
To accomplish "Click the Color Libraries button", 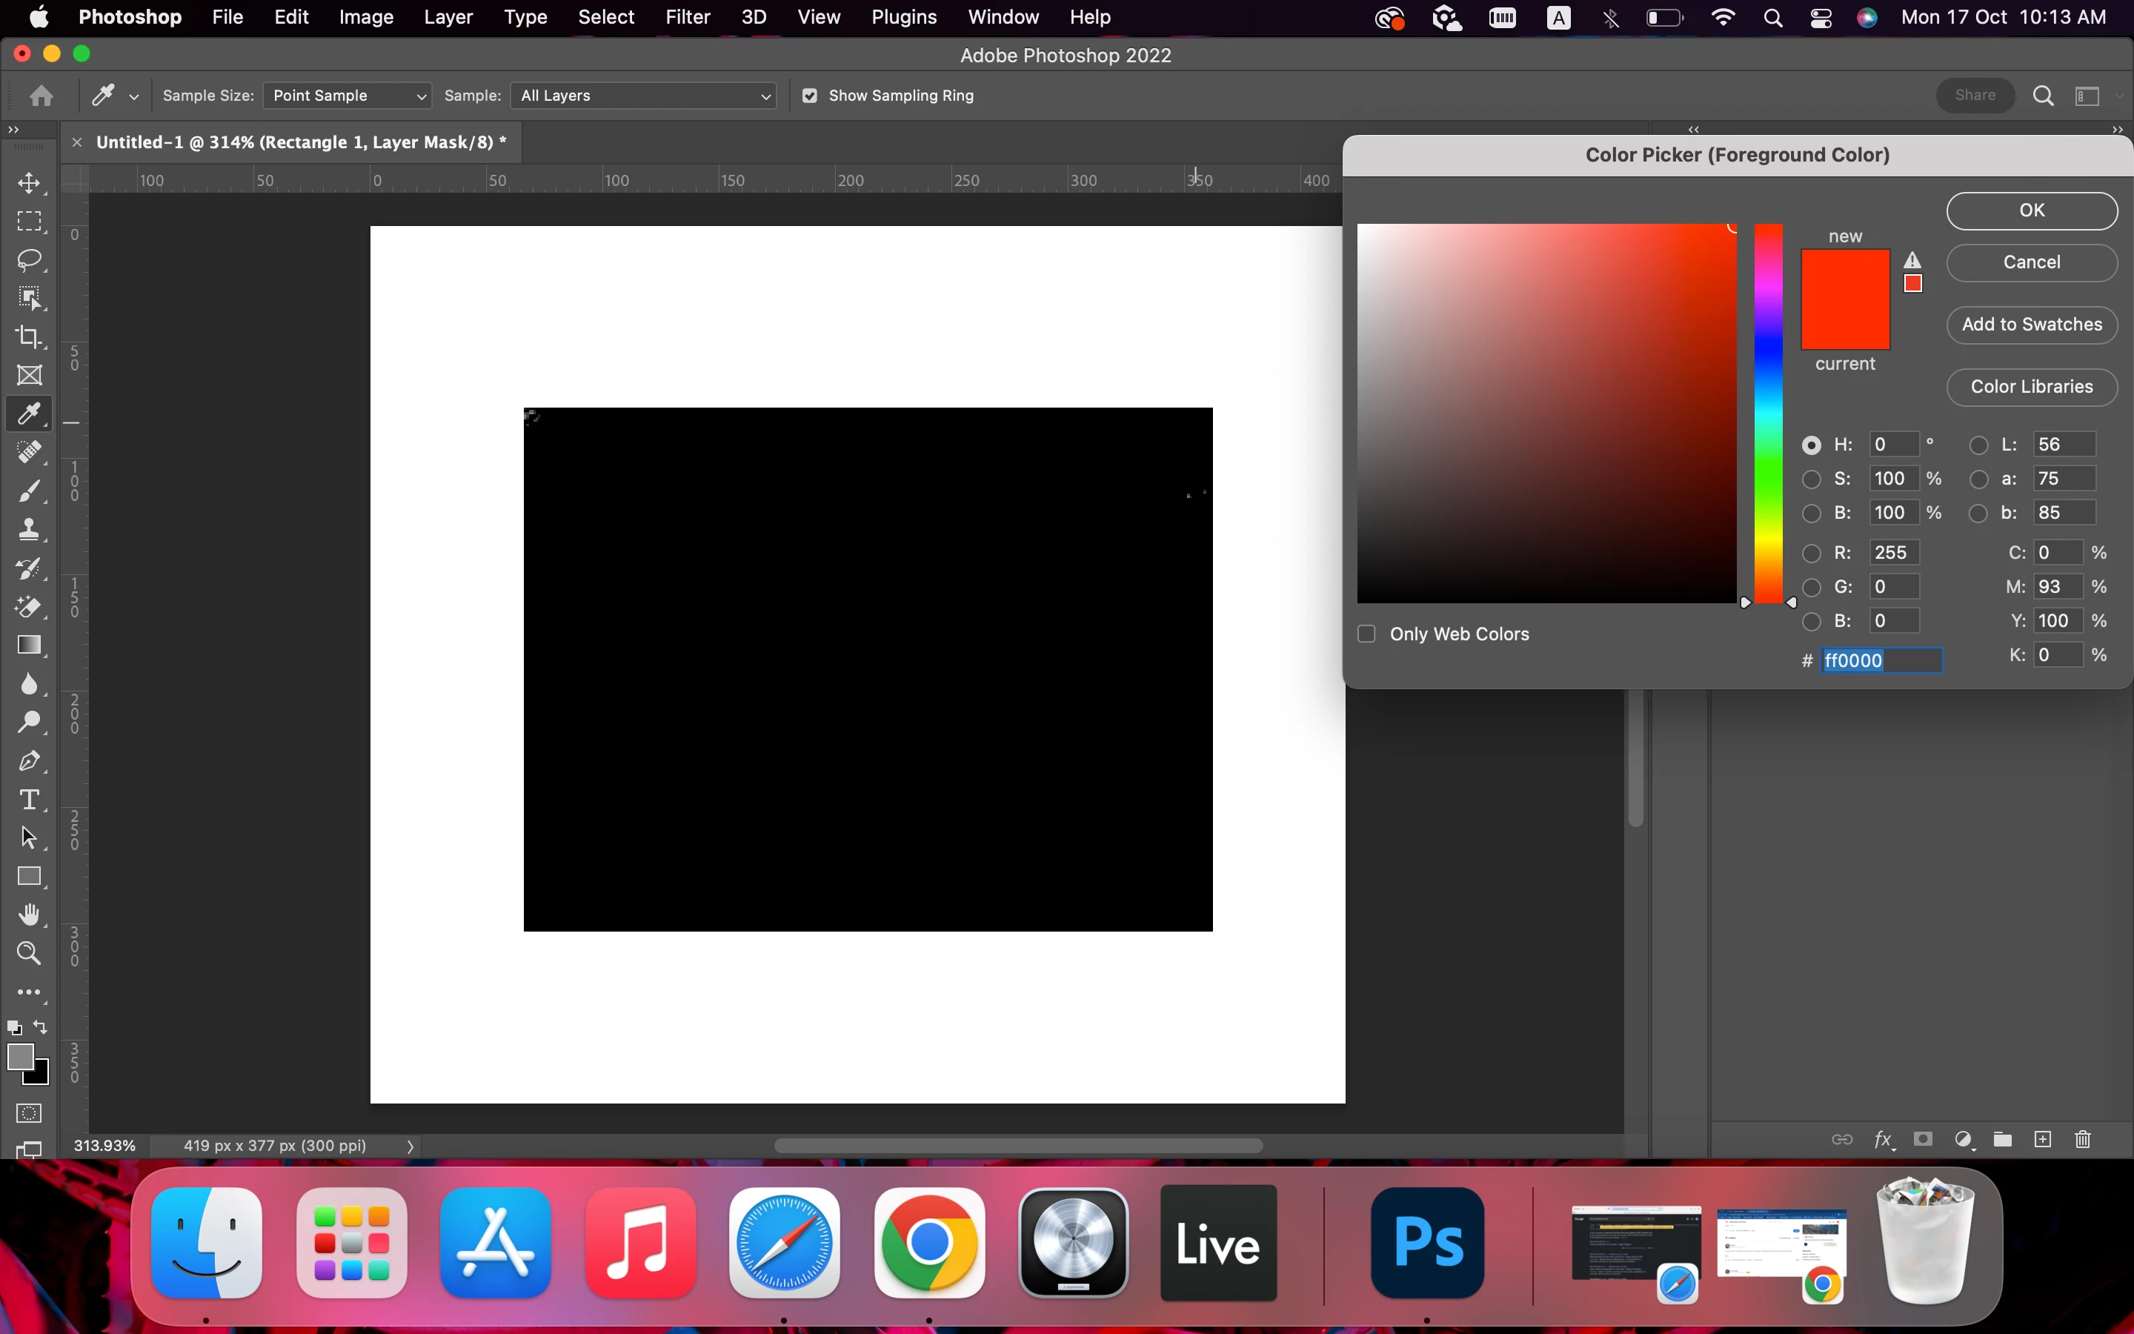I will [2032, 386].
